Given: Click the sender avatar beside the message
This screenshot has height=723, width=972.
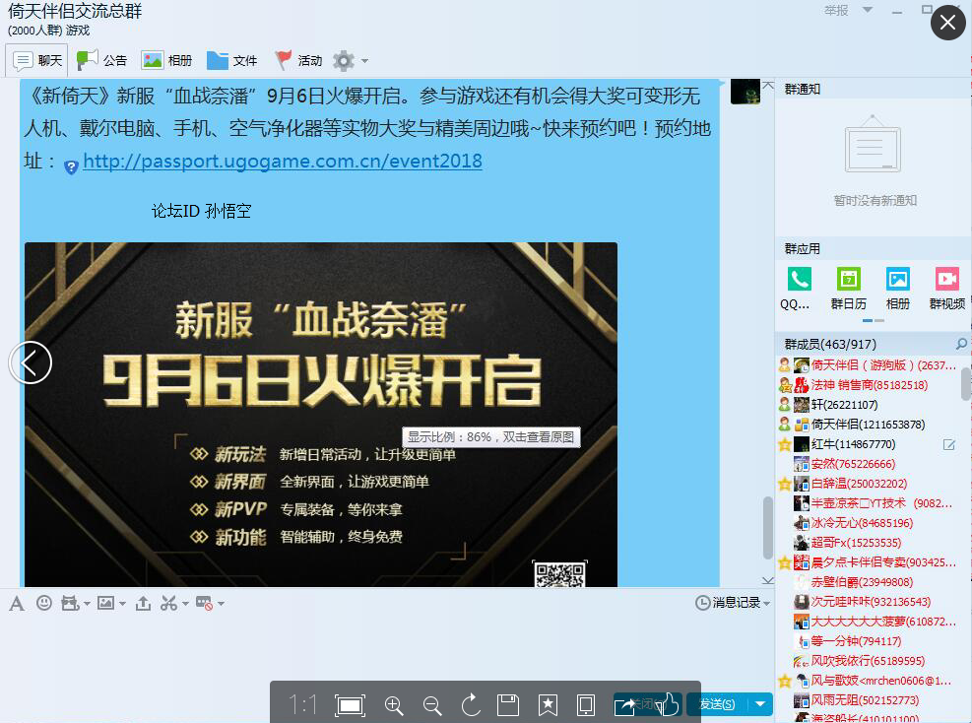Looking at the screenshot, I should pyautogui.click(x=745, y=92).
